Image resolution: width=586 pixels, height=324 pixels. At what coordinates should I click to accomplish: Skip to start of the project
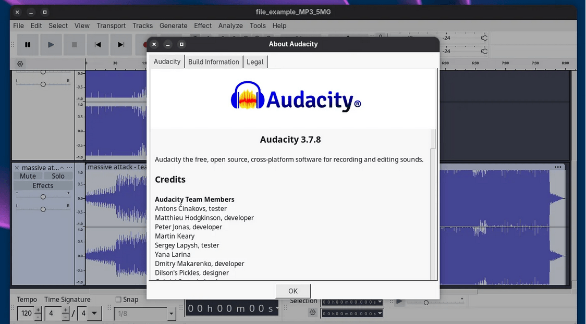click(x=97, y=45)
